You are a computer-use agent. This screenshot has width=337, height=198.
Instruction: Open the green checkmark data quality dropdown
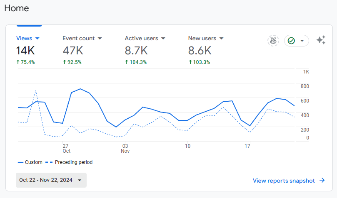[x=296, y=41]
